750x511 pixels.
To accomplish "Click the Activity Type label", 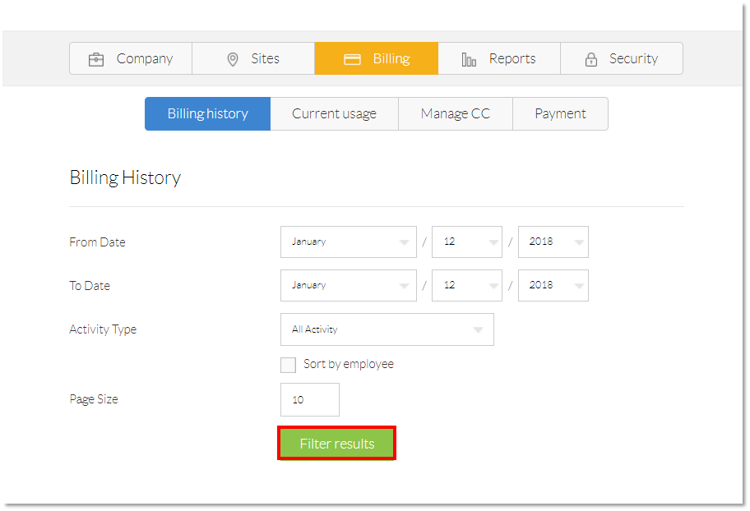I will (103, 329).
